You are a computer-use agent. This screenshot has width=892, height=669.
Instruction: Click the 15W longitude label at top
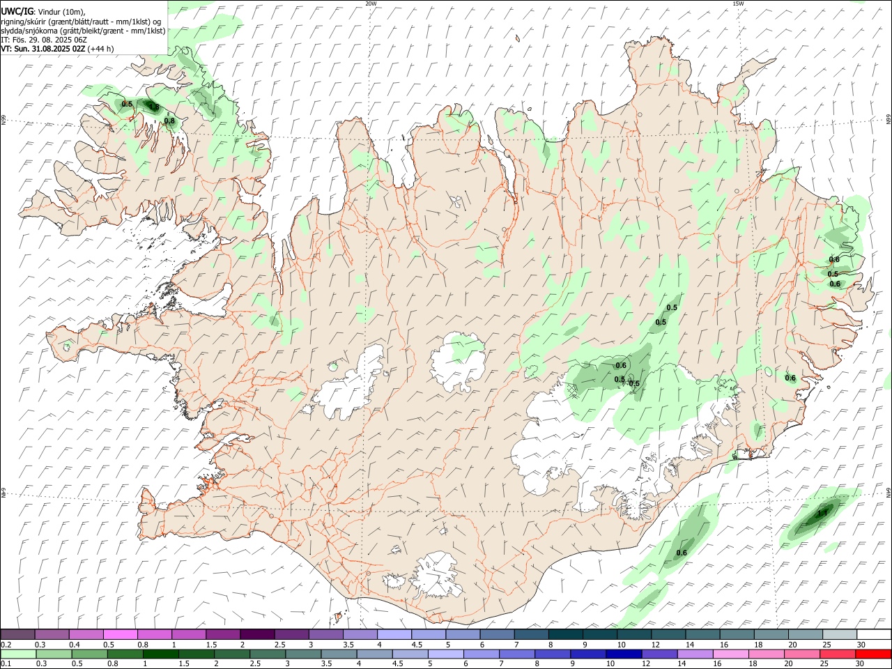[x=738, y=3]
